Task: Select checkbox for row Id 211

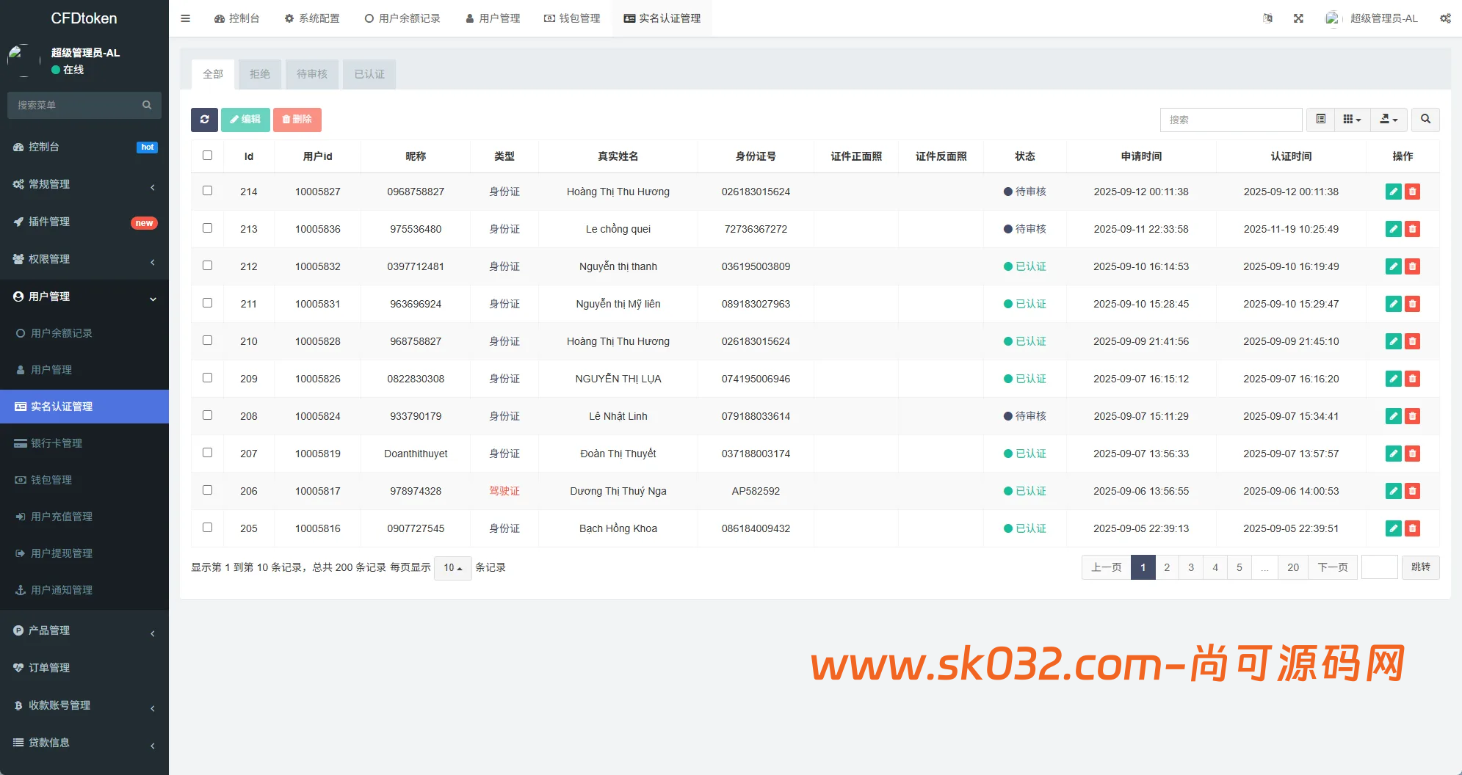Action: 207,303
